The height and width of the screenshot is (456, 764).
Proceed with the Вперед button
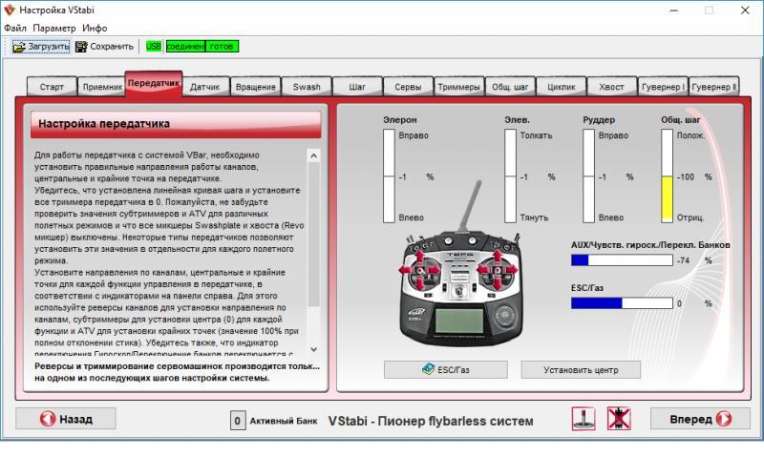click(700, 419)
